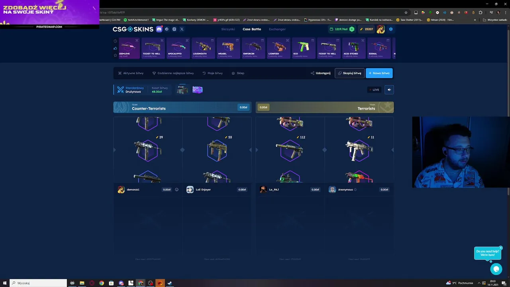510x287 pixels.
Task: Open the Wszystkie zakładki folder
Action: (495, 20)
